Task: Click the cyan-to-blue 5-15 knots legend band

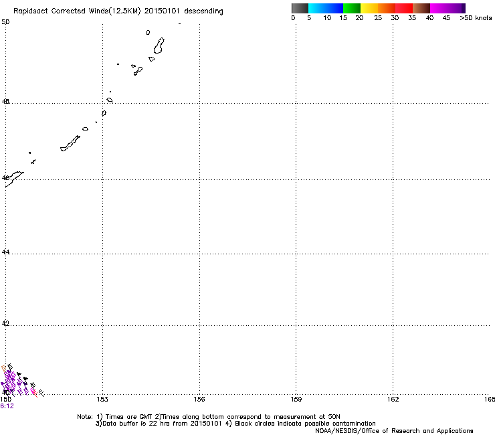Action: [x=326, y=8]
